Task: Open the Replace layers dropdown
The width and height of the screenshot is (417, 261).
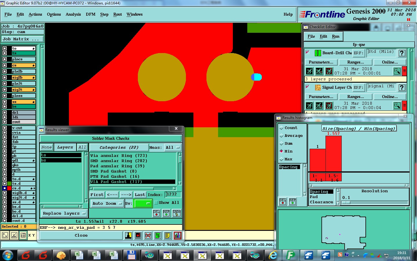Action: click(x=64, y=213)
